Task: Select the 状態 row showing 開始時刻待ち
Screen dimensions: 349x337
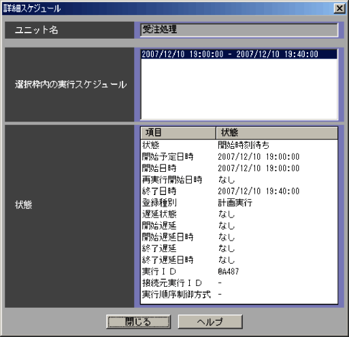Action: coord(239,145)
